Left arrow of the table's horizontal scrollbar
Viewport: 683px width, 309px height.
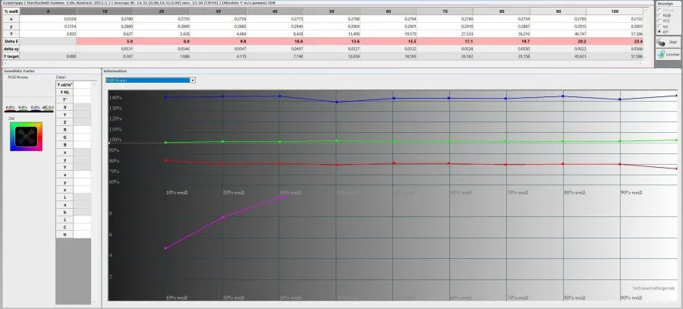click(x=4, y=63)
